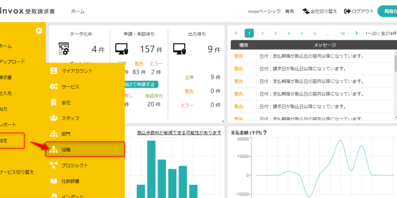Click the teal 利用方 button
The width and height of the screenshot is (397, 198).
click(x=387, y=11)
